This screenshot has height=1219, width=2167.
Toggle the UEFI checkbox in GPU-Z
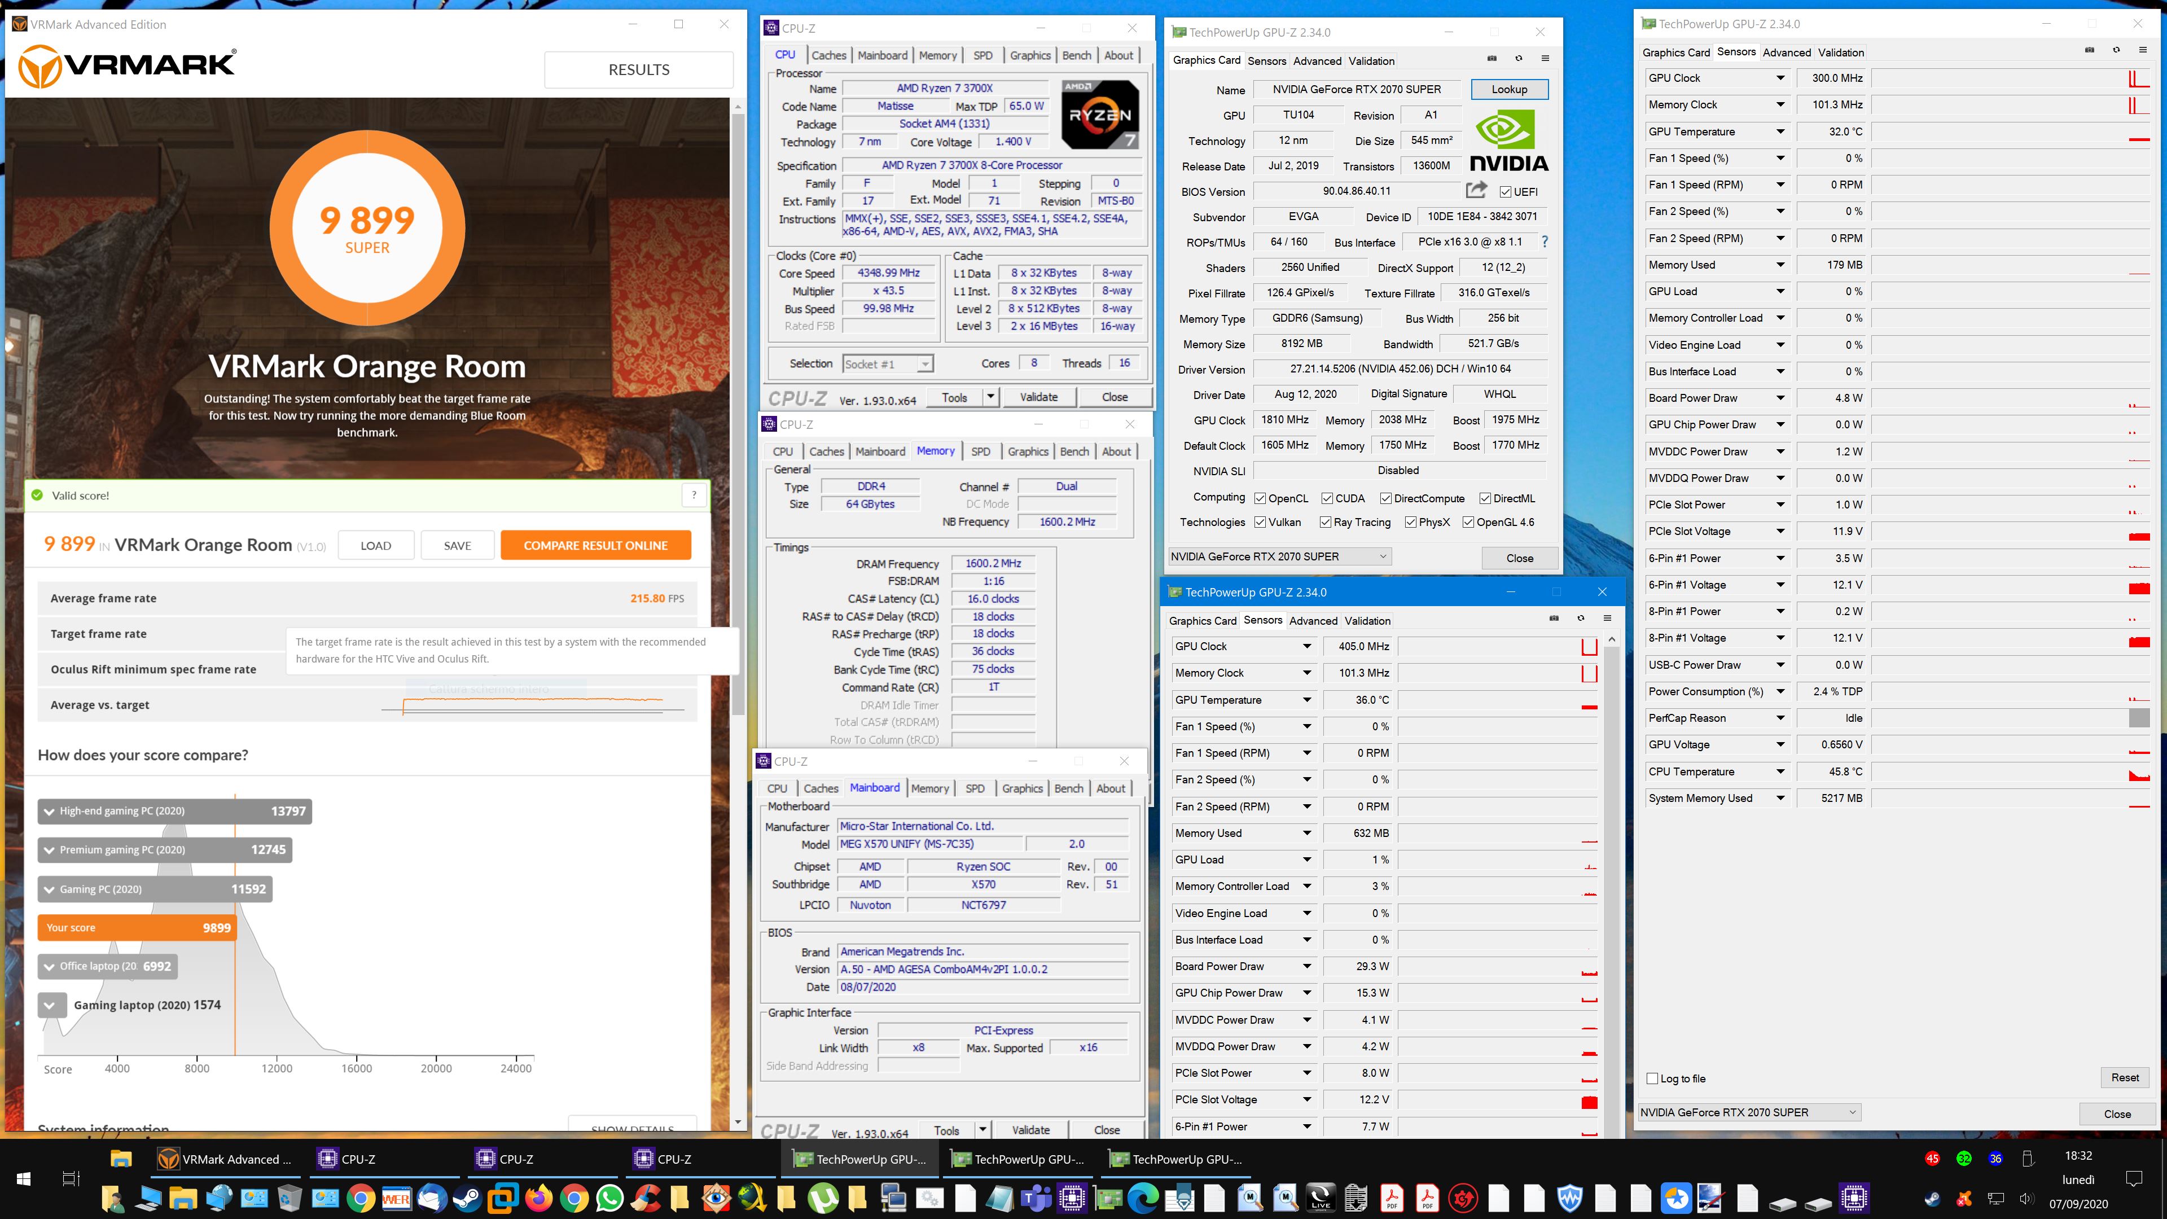(1506, 192)
